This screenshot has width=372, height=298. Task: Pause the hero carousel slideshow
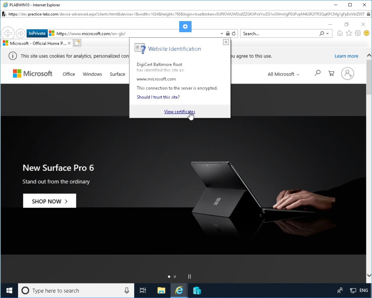(x=189, y=277)
